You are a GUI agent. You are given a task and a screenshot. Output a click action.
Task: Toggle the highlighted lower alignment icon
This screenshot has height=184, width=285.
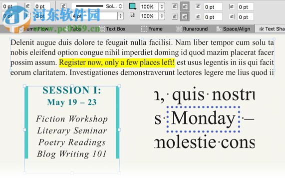[x=185, y=17]
